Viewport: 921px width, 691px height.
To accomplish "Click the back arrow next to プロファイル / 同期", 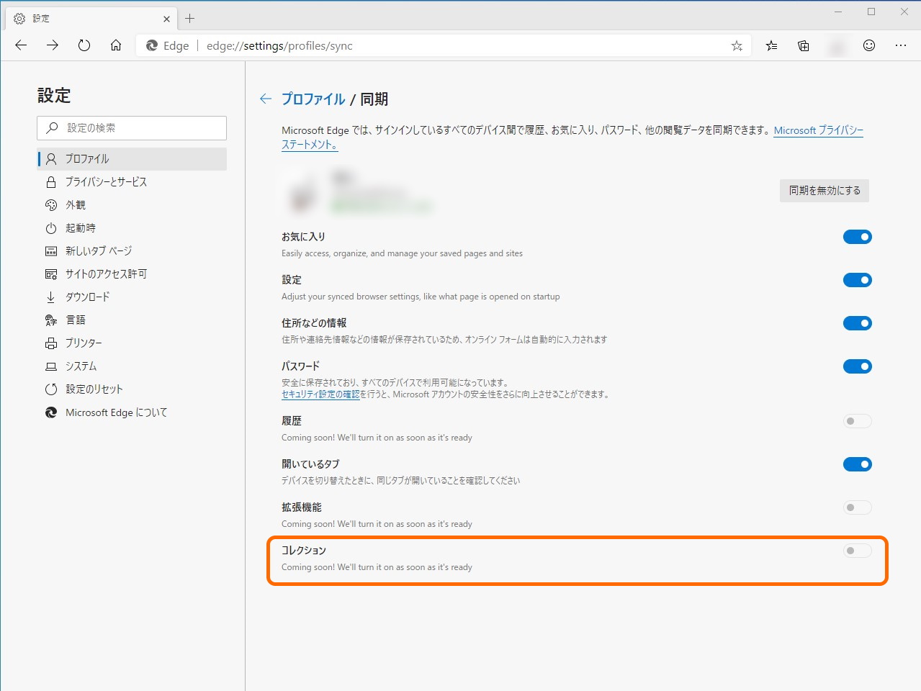I will tap(265, 99).
